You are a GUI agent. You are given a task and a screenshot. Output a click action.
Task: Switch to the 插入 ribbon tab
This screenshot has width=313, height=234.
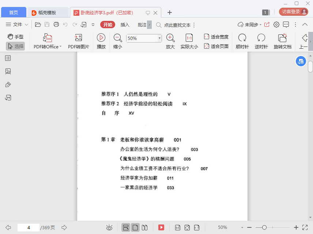click(x=125, y=25)
